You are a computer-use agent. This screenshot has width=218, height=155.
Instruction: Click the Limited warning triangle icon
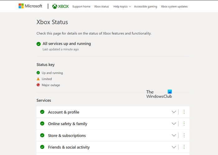click(x=38, y=79)
